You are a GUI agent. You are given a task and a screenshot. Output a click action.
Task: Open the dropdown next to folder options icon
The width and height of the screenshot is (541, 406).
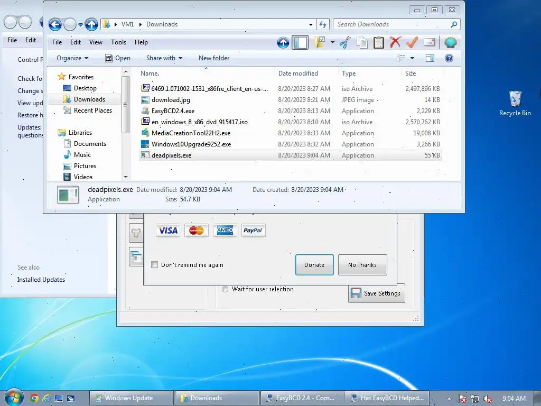pos(332,42)
